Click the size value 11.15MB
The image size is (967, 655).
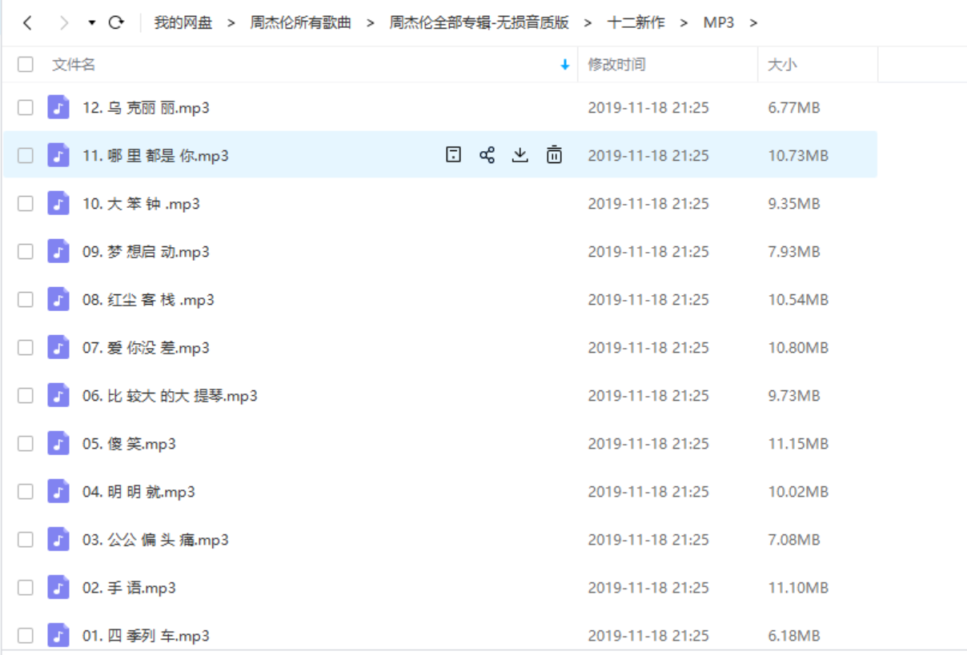pos(798,444)
